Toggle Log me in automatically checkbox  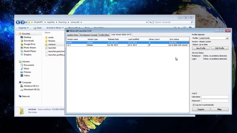pyautogui.click(x=193, y=105)
